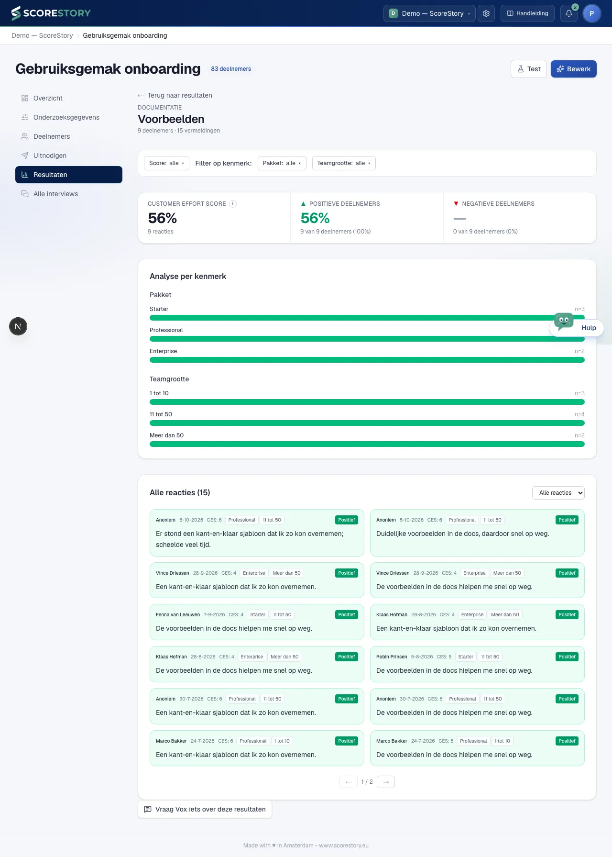Click the "9 van 9 deelnemers (100%)" text

tap(336, 232)
